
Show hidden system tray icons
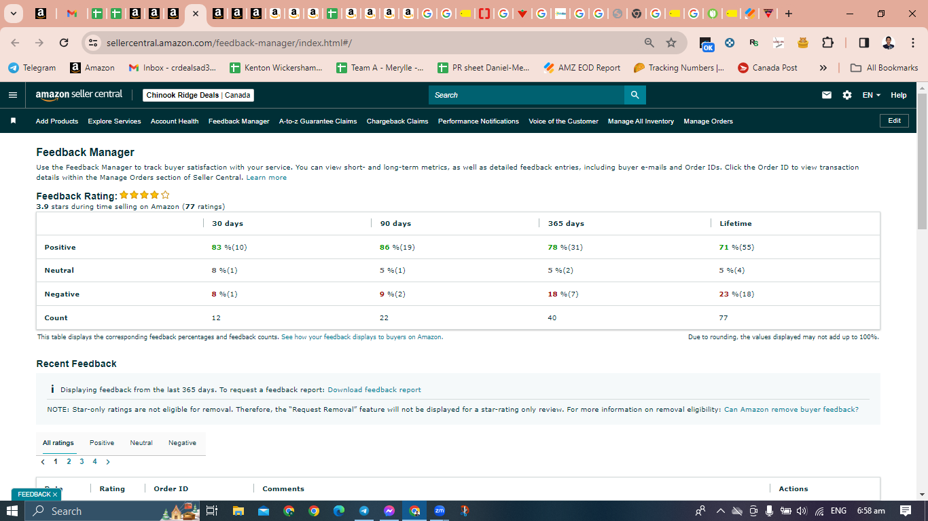click(721, 511)
